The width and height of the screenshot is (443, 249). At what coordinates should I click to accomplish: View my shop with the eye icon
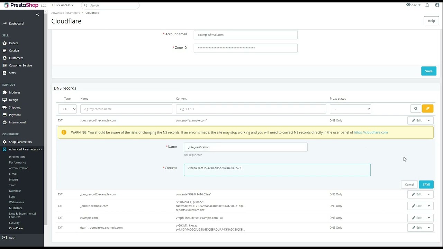pyautogui.click(x=408, y=5)
